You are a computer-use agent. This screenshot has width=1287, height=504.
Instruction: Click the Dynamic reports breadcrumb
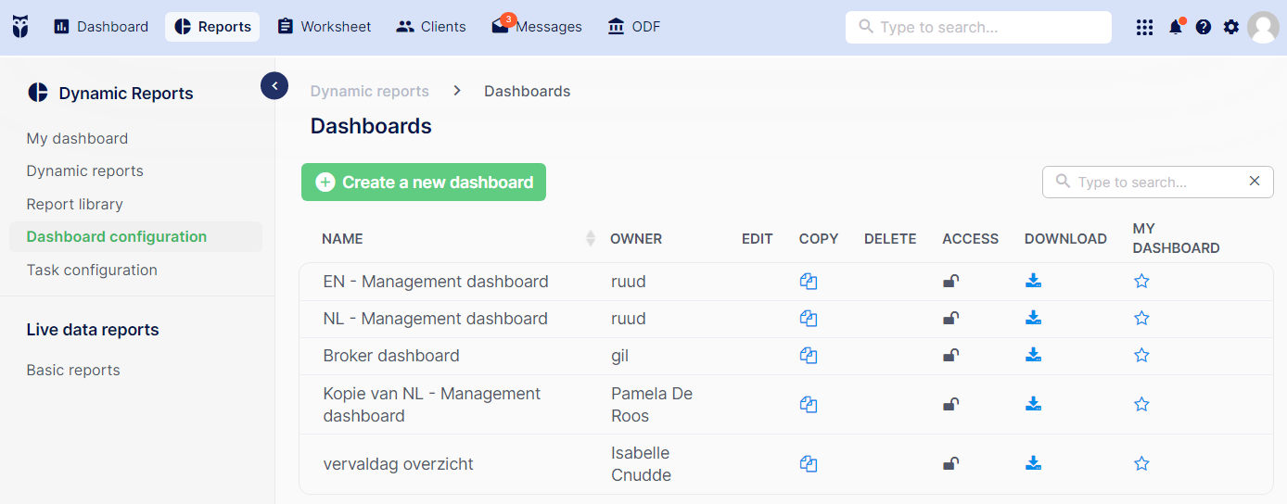370,92
